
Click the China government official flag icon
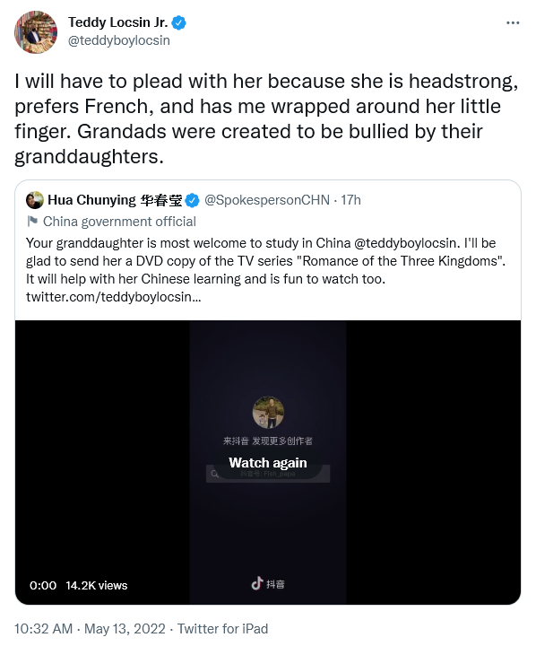click(32, 222)
